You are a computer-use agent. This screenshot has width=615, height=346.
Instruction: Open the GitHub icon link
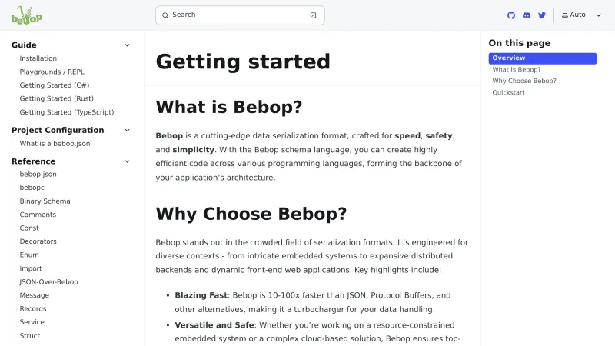[511, 15]
